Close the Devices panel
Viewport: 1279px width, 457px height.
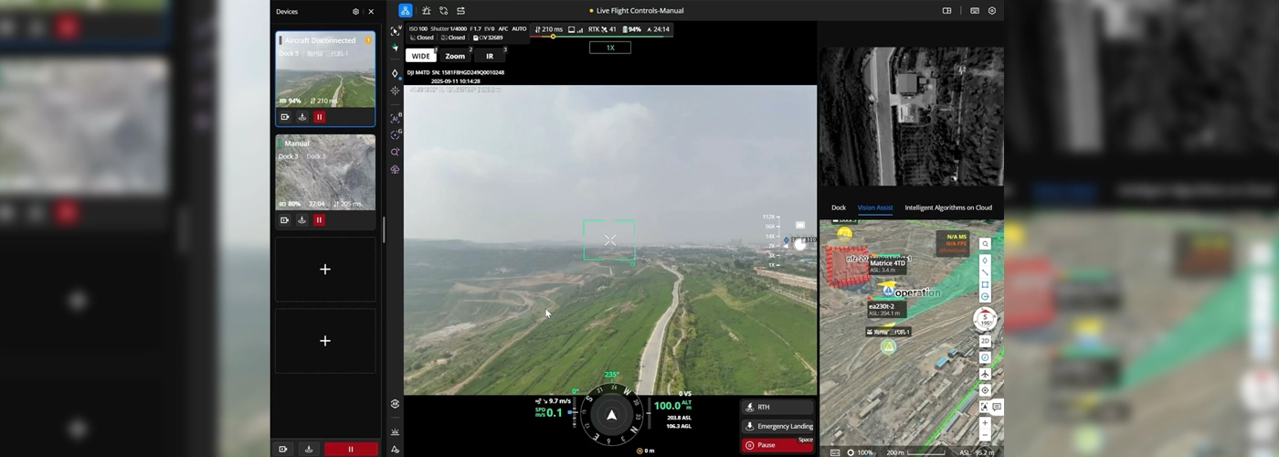click(x=371, y=12)
